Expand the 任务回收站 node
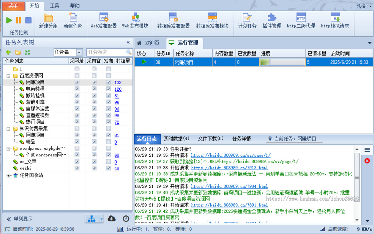374x234 pixels. pos(8,175)
